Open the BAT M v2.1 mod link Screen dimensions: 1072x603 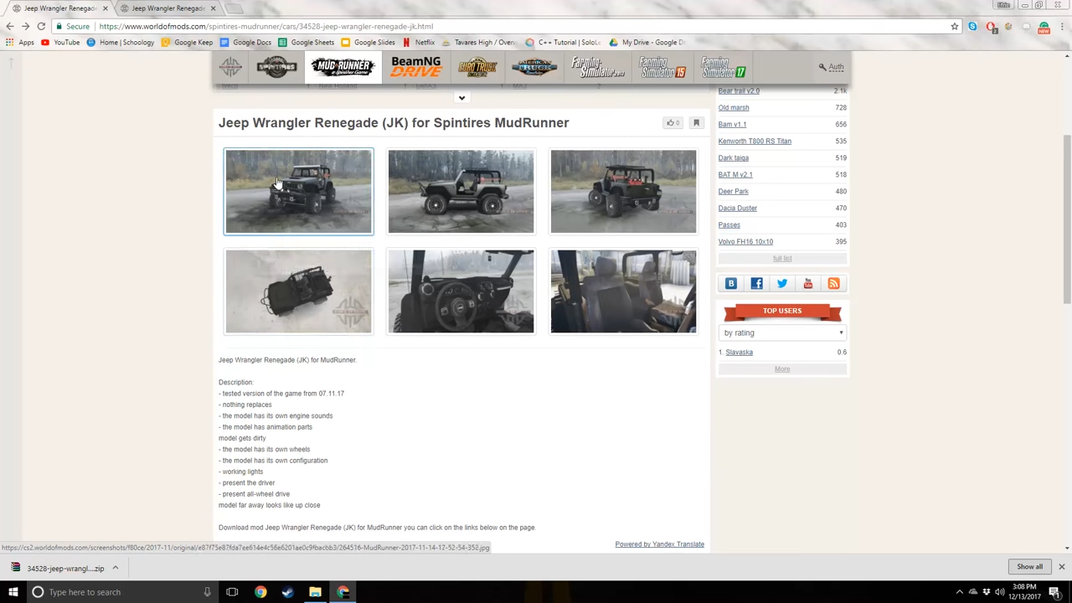pyautogui.click(x=735, y=174)
